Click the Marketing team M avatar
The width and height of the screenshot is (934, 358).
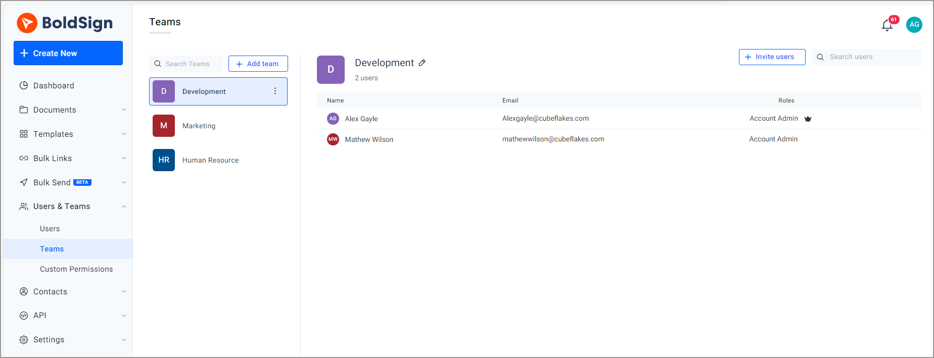(x=164, y=126)
